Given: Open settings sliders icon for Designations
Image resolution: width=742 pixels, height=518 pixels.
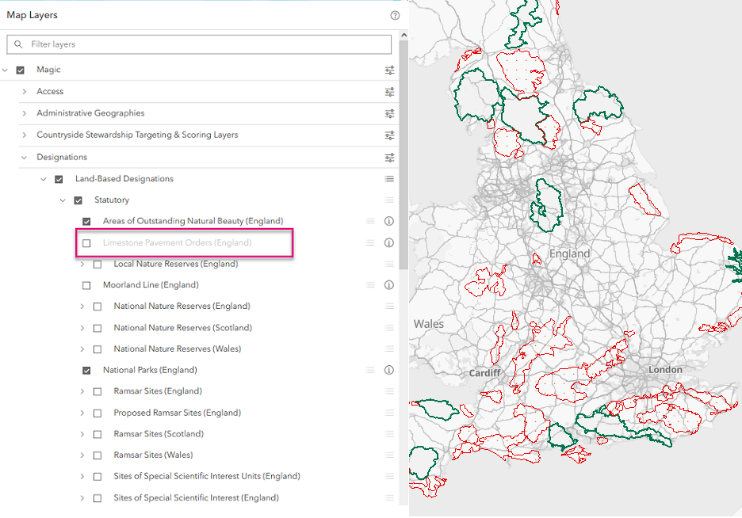Looking at the screenshot, I should [x=389, y=158].
